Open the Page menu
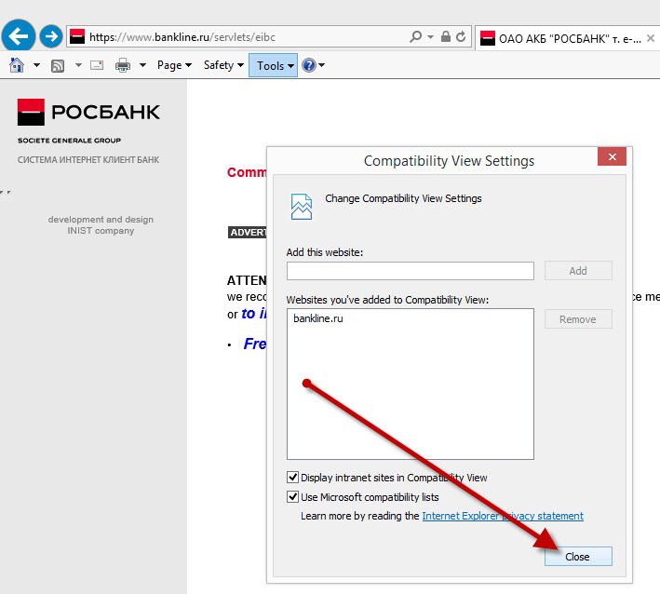The width and height of the screenshot is (660, 594). pyautogui.click(x=174, y=65)
